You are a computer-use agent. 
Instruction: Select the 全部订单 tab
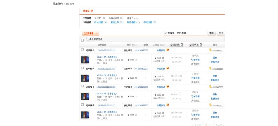tap(90, 33)
